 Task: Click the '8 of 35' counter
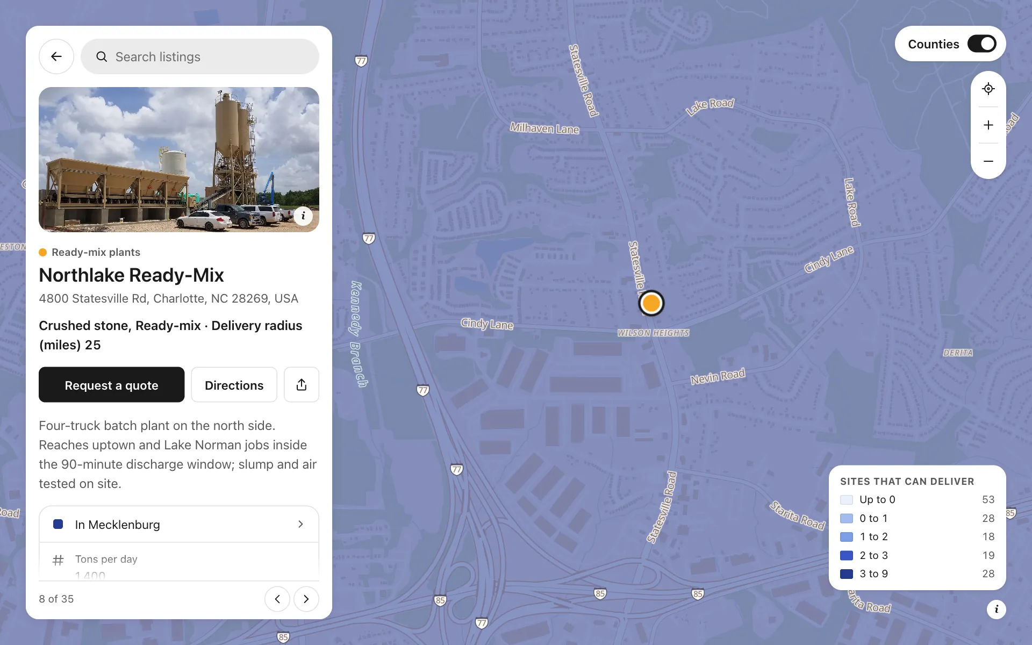pyautogui.click(x=56, y=599)
